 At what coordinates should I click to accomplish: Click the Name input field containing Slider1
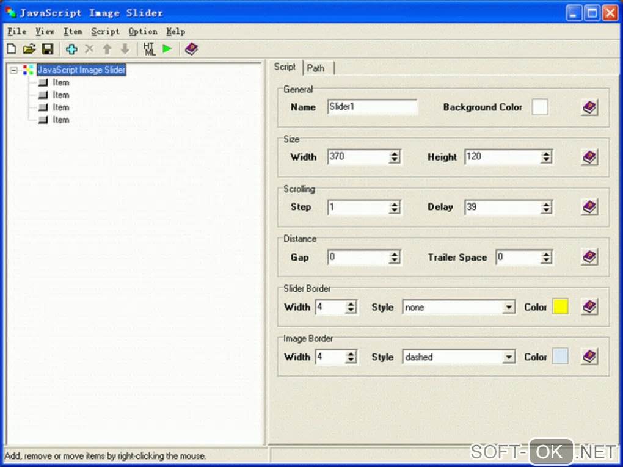pos(373,107)
